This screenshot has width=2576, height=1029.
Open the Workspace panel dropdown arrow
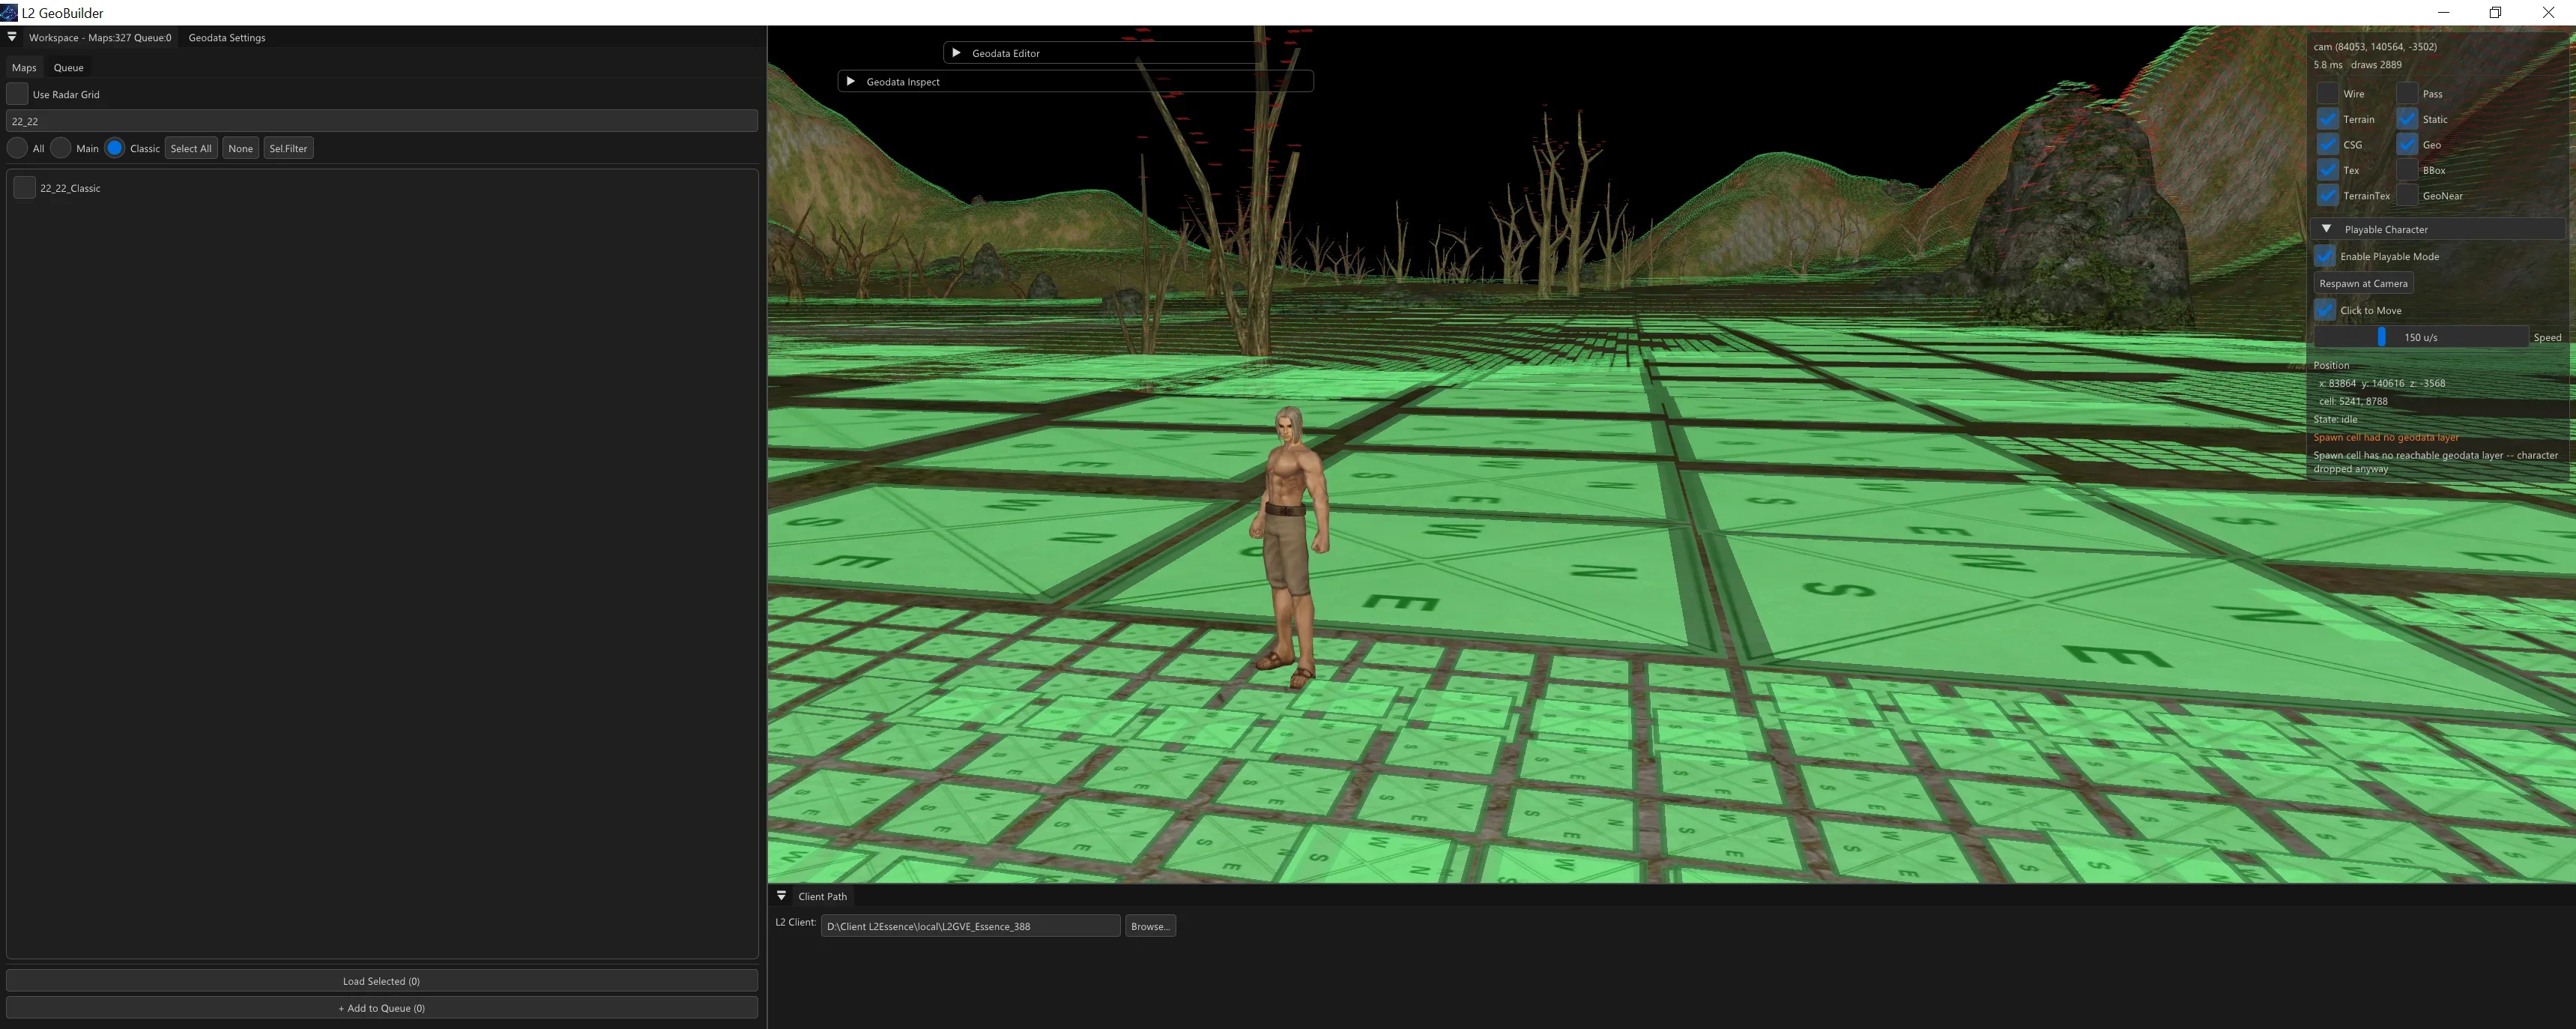(12, 37)
